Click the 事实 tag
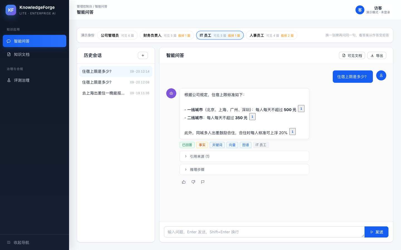The width and height of the screenshot is (401, 250). 202,145
